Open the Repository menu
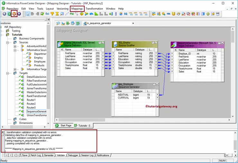 click(x=13, y=9)
